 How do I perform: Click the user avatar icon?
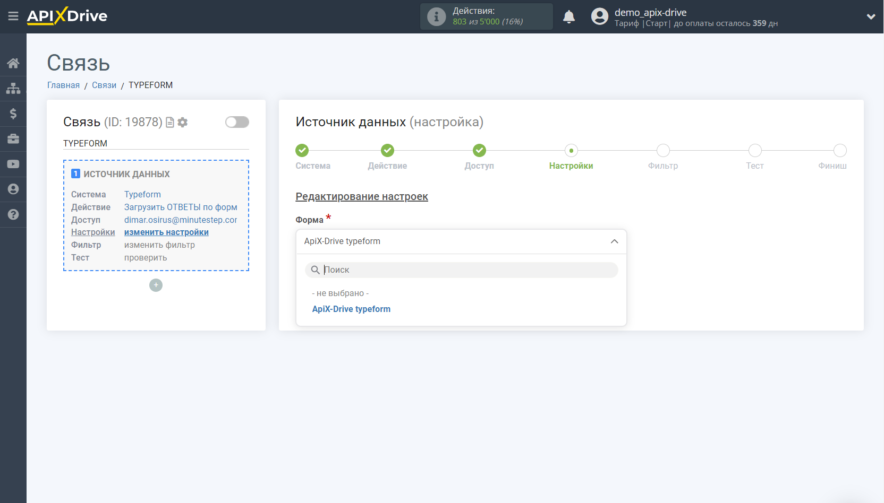[600, 16]
